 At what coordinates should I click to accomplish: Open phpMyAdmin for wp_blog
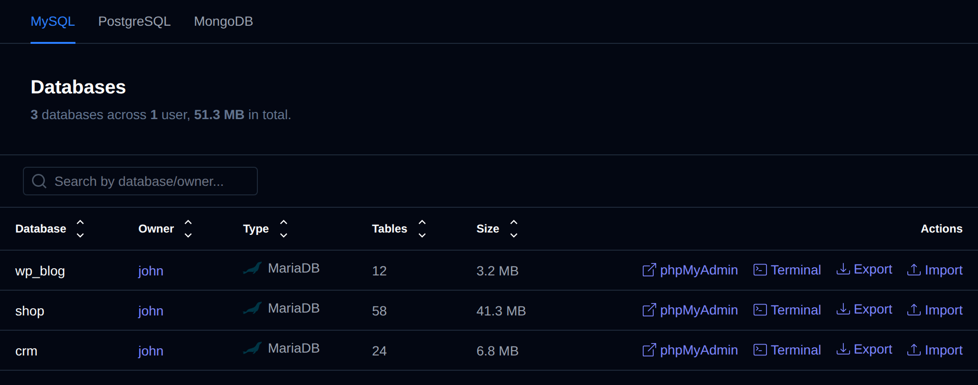point(690,270)
